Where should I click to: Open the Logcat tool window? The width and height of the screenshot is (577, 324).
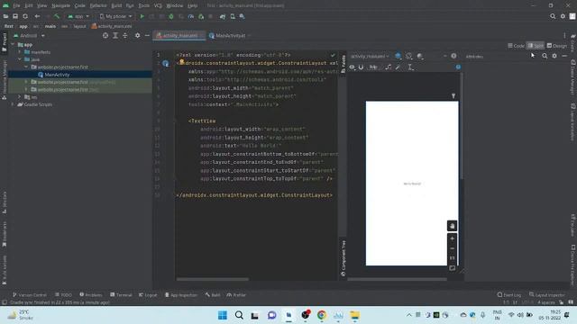point(148,294)
